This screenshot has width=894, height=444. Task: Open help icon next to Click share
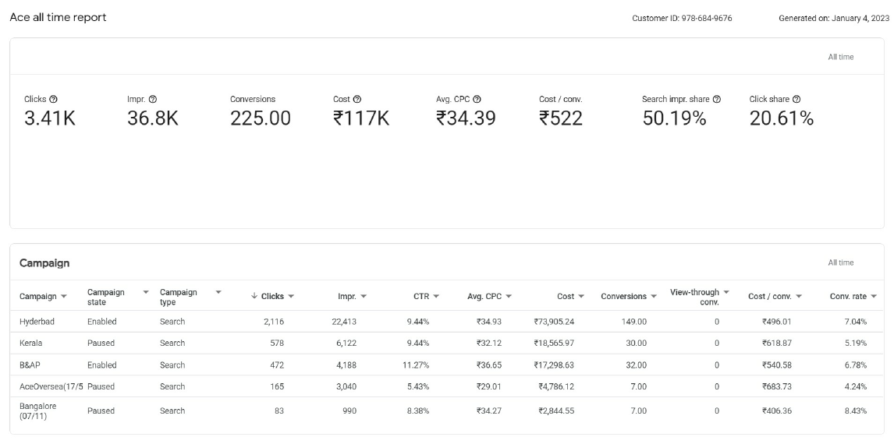click(797, 99)
